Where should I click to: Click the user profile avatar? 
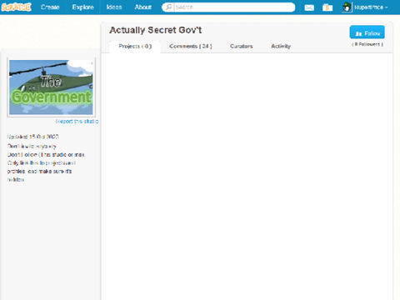coord(347,7)
